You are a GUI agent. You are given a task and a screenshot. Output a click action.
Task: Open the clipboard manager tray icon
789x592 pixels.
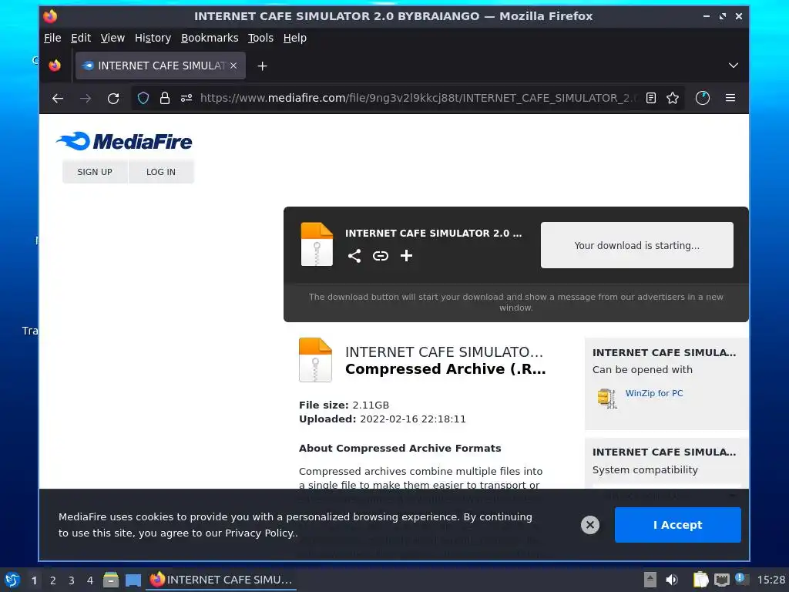click(x=700, y=580)
